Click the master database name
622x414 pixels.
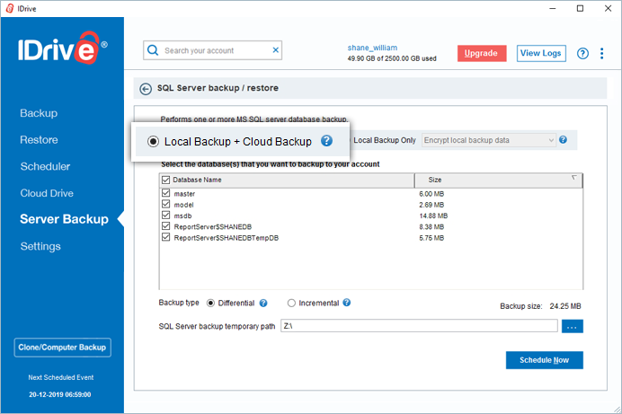tap(184, 194)
